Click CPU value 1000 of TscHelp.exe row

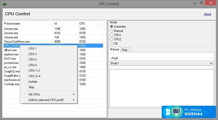click(82, 84)
